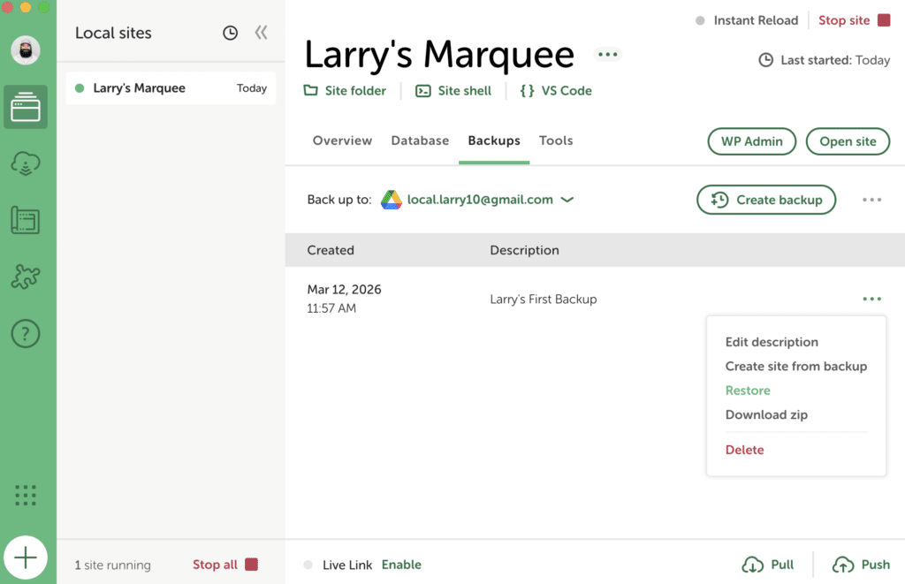
Task: Open the Connect cloud sidebar icon
Action: (26, 164)
